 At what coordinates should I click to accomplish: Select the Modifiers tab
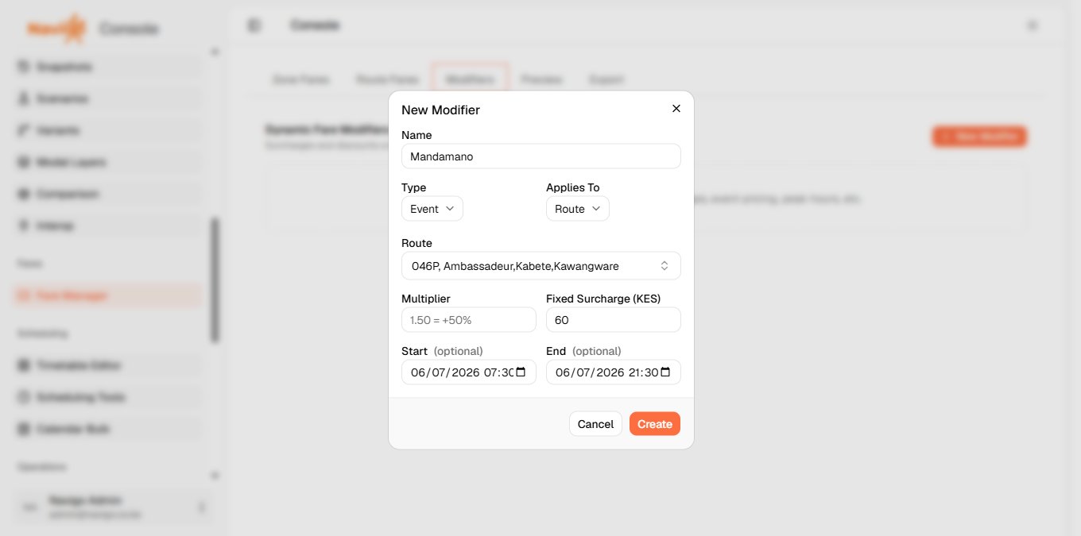tap(470, 79)
